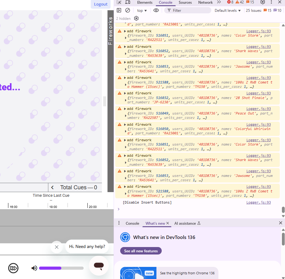Click the fast-forward playback icon
Screen dimensions: 285x279
coord(13,268)
